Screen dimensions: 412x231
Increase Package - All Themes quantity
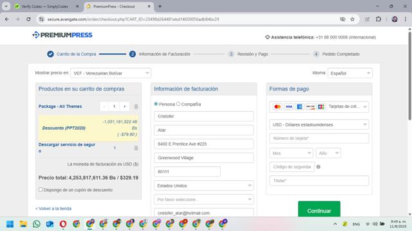pyautogui.click(x=124, y=107)
